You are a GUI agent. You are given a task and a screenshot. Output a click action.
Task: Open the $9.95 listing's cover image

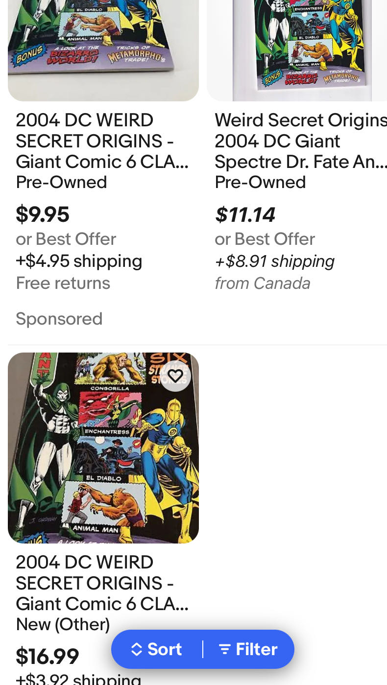[x=103, y=49]
